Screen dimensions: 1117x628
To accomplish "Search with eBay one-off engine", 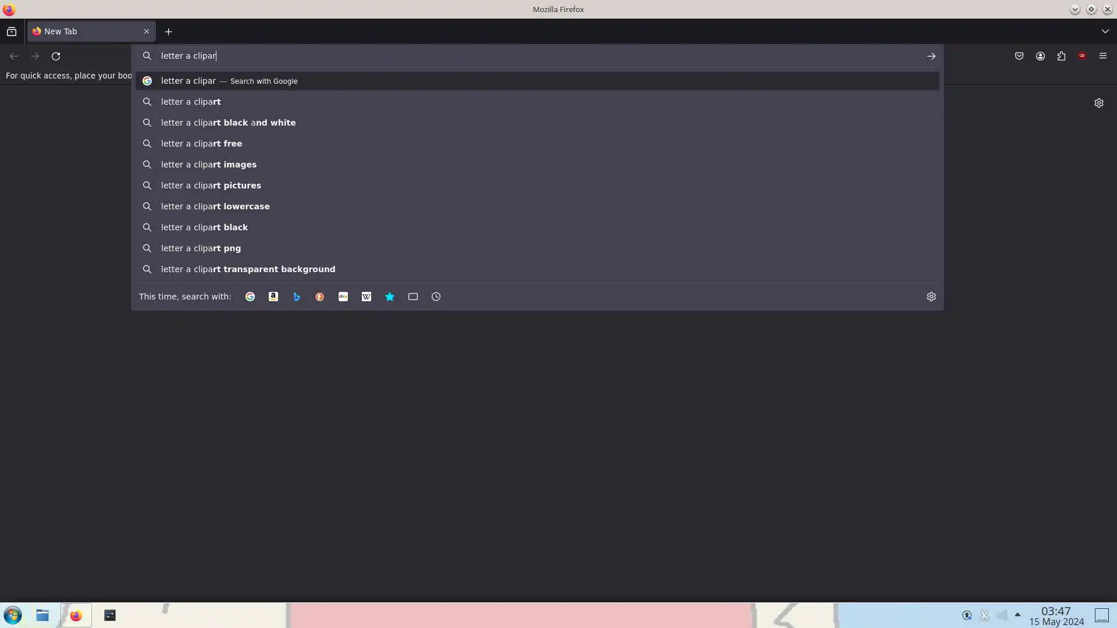I will (343, 297).
